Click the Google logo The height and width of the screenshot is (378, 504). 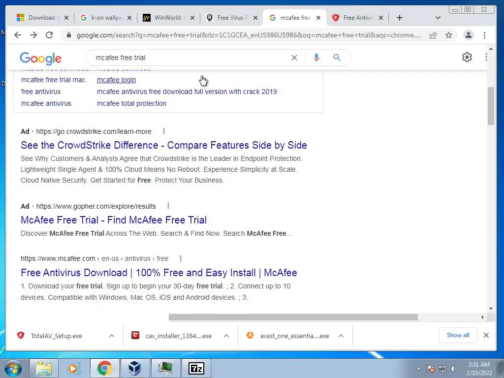click(x=40, y=59)
